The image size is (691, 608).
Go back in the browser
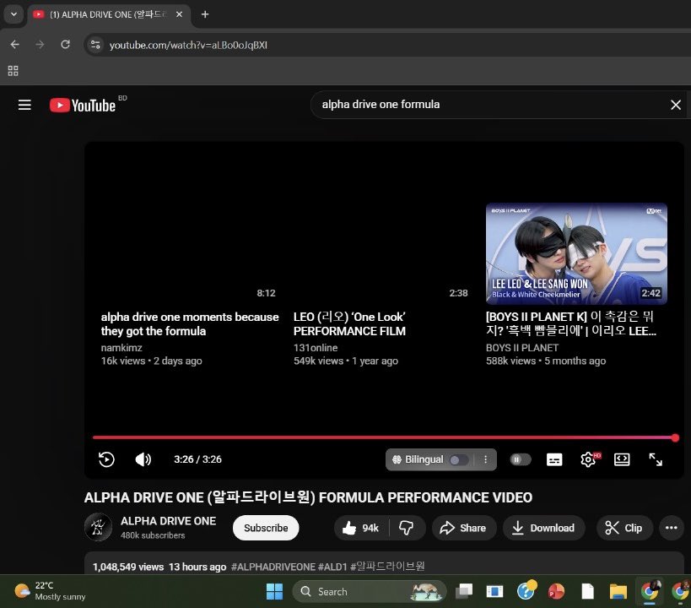point(14,45)
